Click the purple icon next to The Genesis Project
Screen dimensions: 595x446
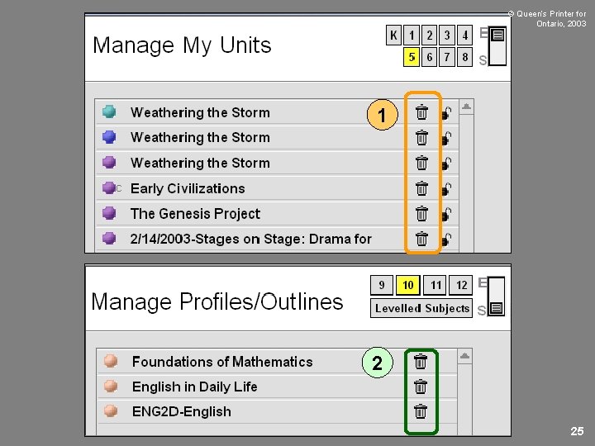pos(109,213)
